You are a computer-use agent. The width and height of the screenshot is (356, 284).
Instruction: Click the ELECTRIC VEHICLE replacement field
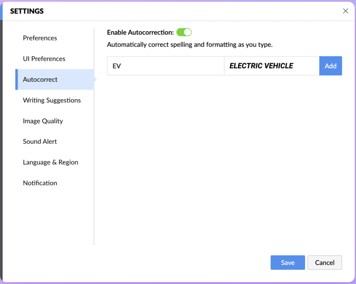coord(272,66)
